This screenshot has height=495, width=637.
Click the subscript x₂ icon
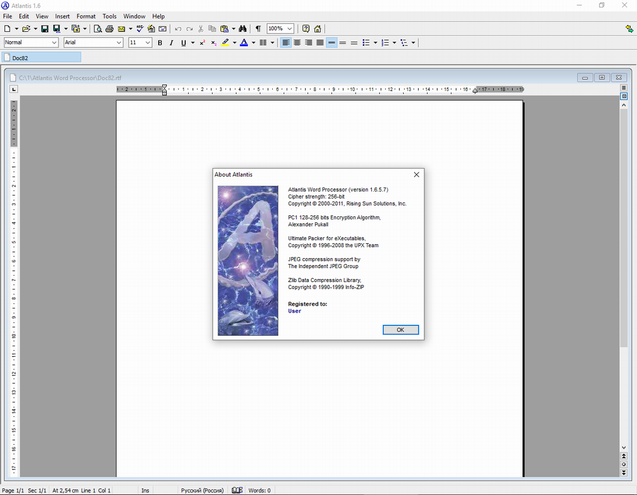214,43
